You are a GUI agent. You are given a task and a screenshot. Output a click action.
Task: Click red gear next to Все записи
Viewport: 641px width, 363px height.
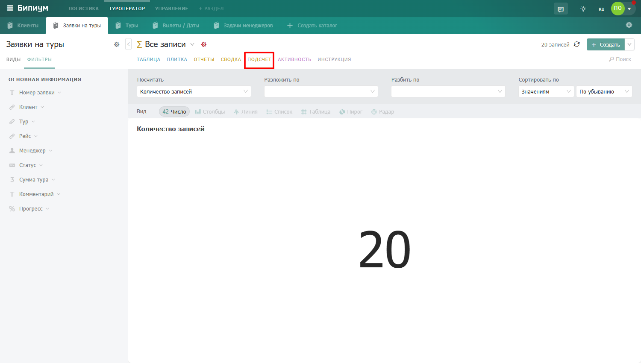204,44
